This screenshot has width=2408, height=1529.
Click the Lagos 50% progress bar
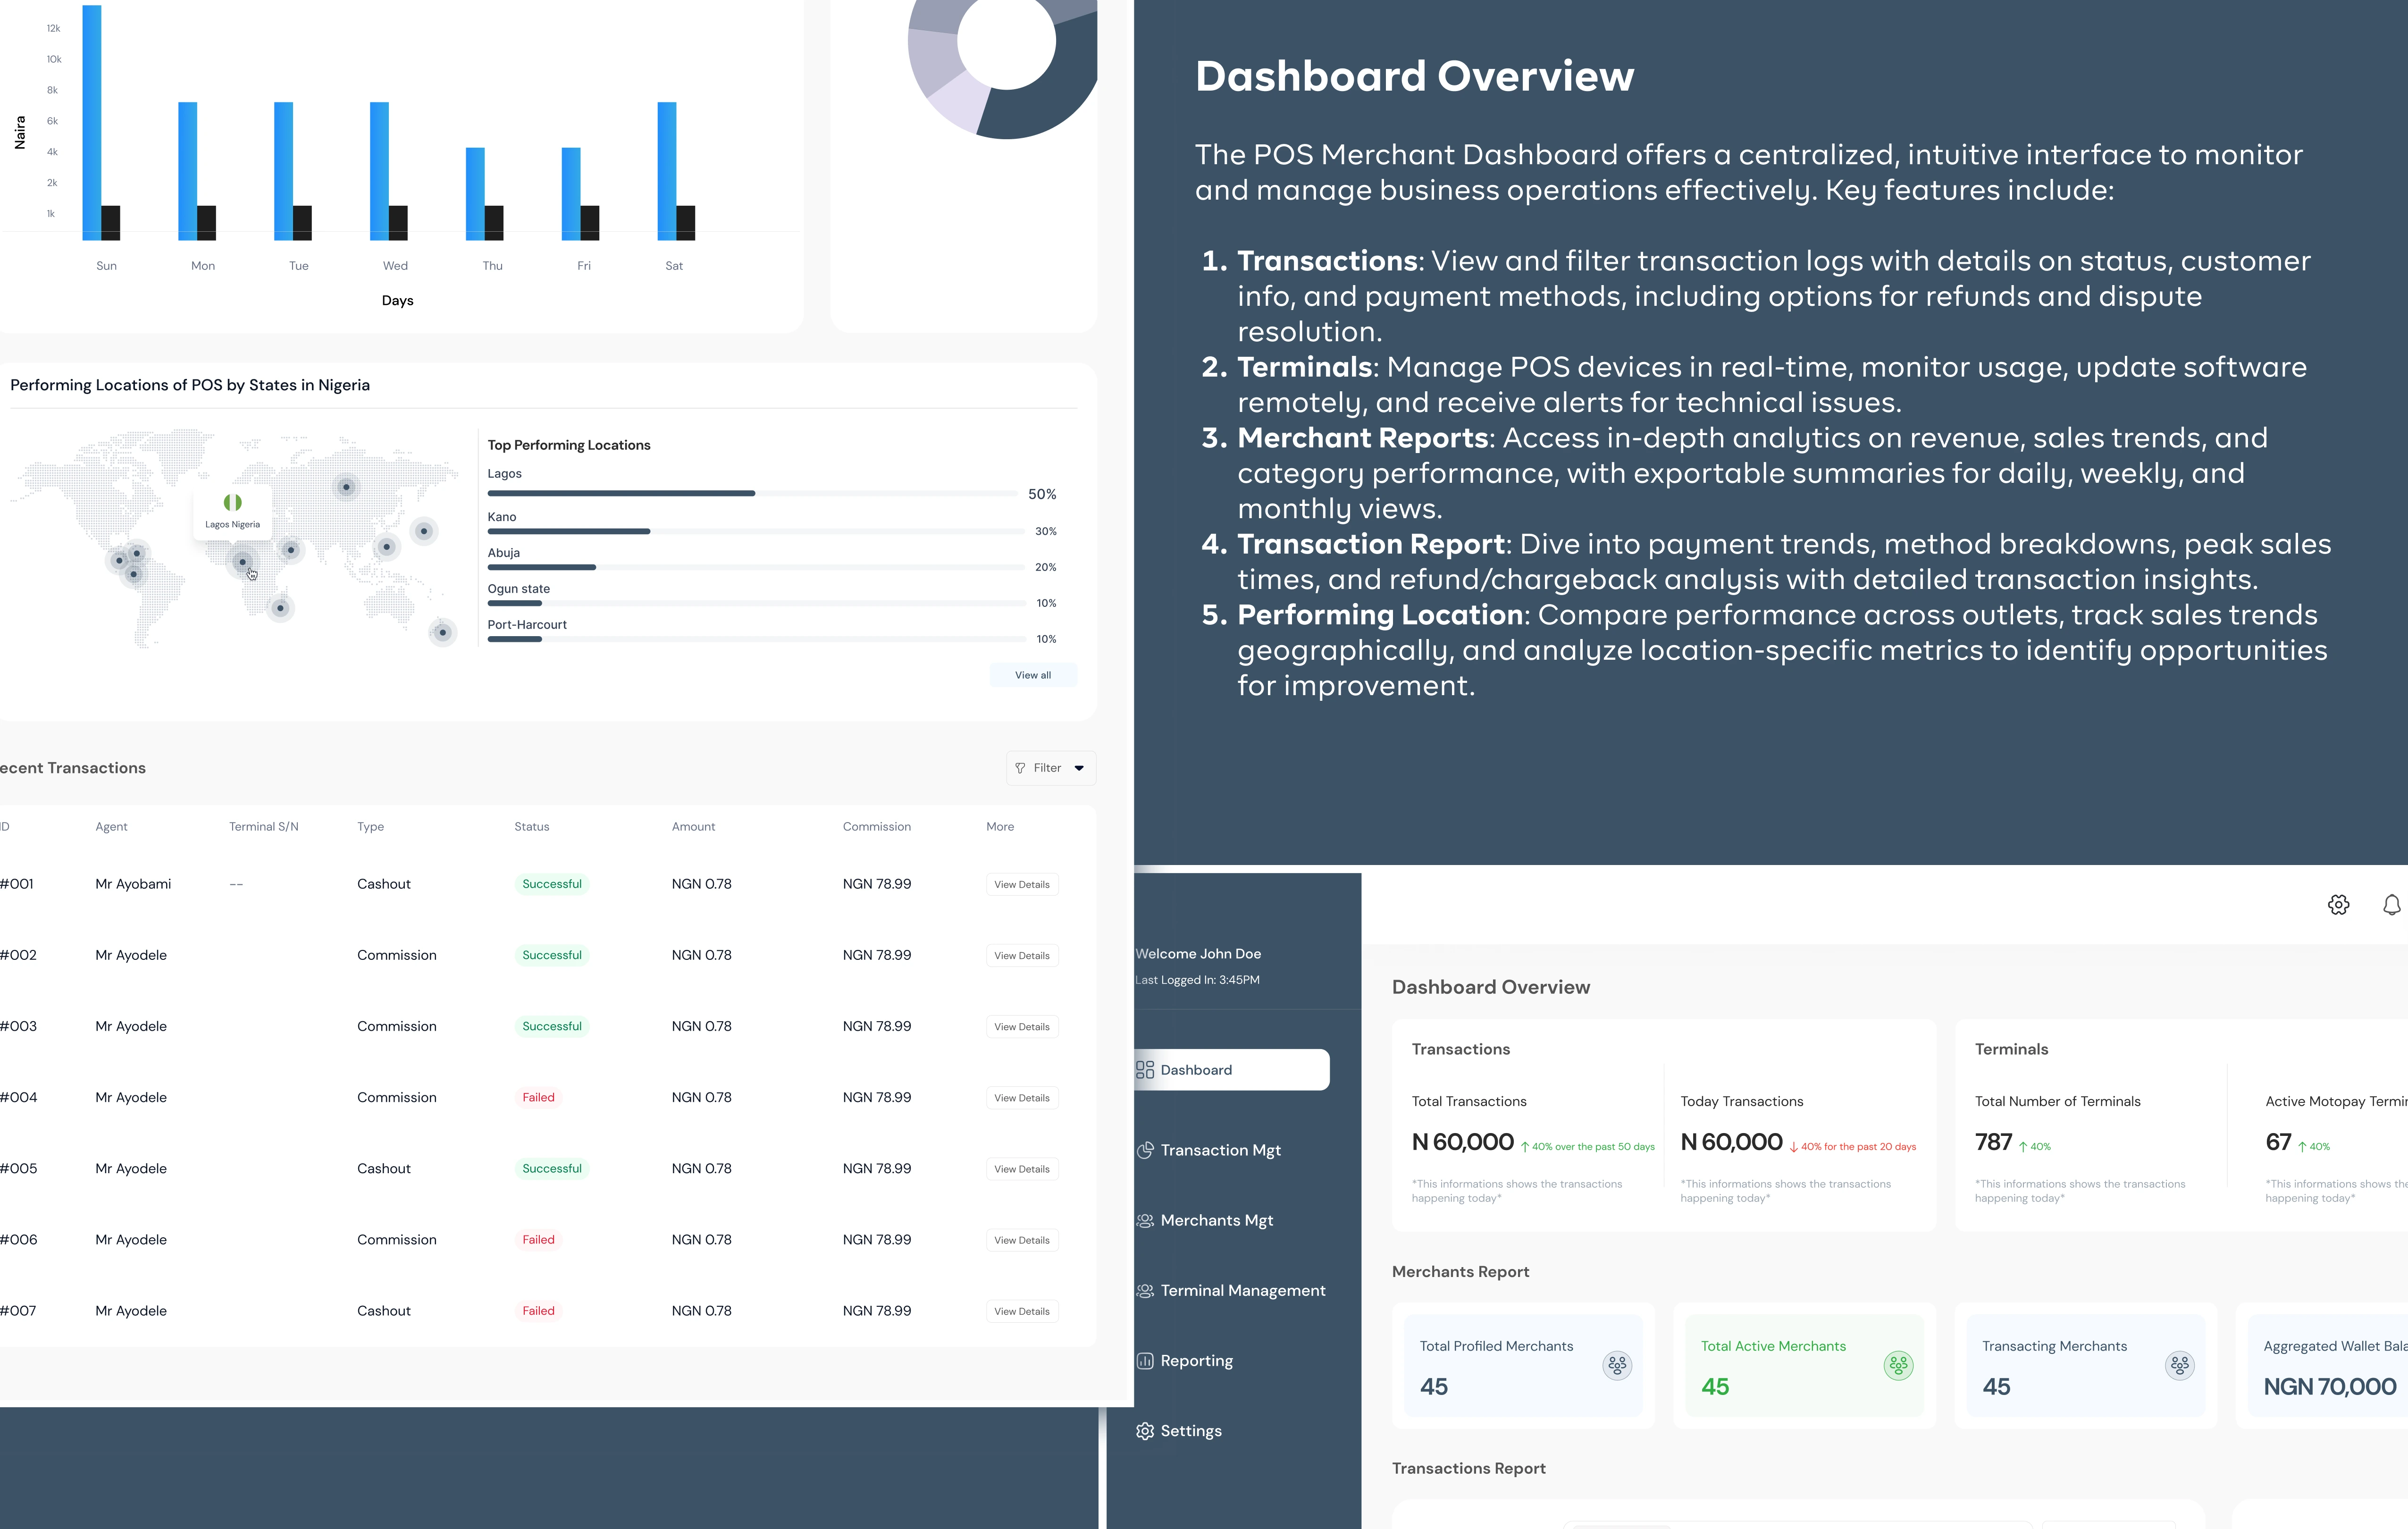[x=620, y=493]
